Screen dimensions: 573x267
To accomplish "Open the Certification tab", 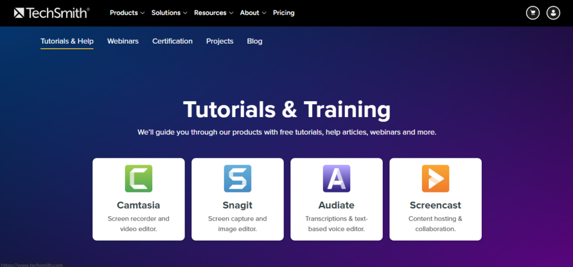I will click(x=172, y=41).
